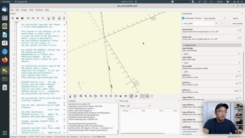This screenshot has height=138, width=245.
Task: Open the sbc model dropdown showing vim4
Action: [212, 72]
